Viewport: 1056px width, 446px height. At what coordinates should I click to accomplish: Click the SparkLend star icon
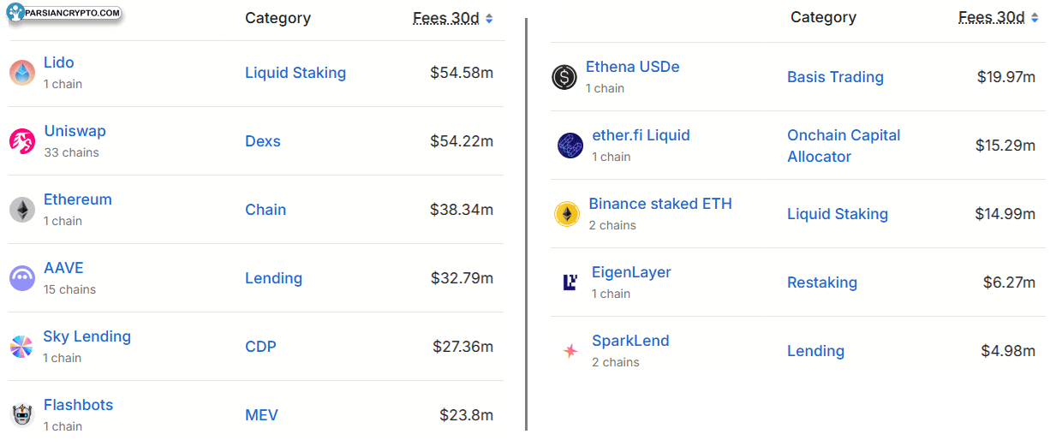click(x=570, y=351)
